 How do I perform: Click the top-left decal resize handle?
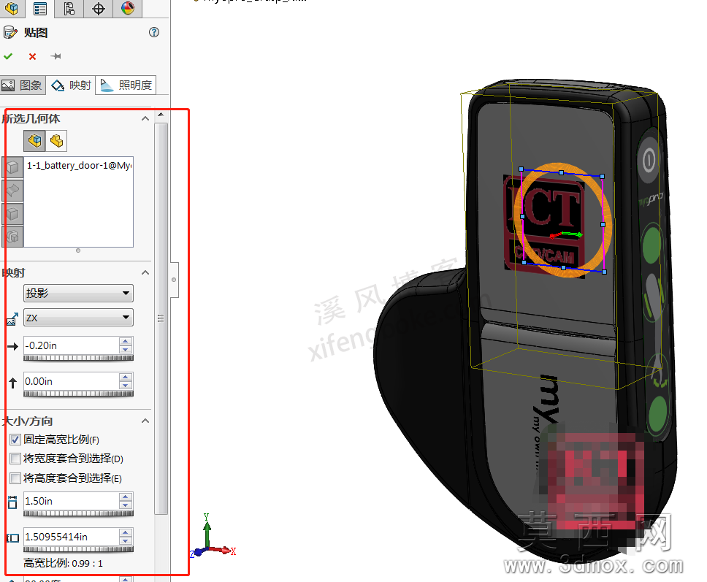tap(521, 169)
